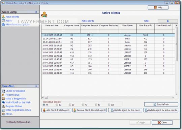The height and width of the screenshot is (130, 182).
Task: Select top 100 active clients option
Action: [x=109, y=105]
